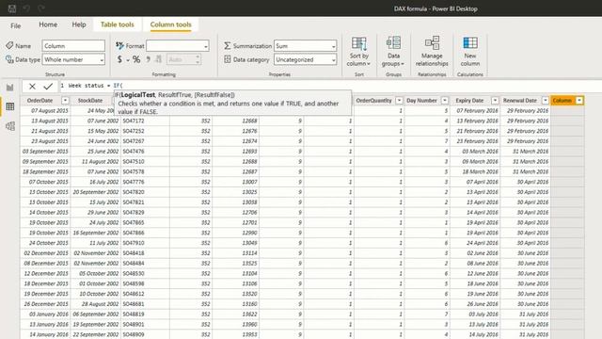Click Expiry Date cell 02 June 2016
Image resolution: width=602 pixels, height=339 pixels.
(475, 253)
